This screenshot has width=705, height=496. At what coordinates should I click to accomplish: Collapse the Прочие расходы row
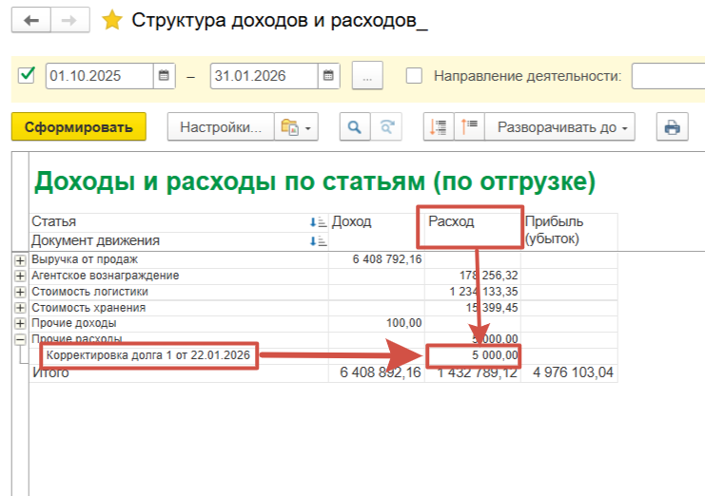coord(20,339)
